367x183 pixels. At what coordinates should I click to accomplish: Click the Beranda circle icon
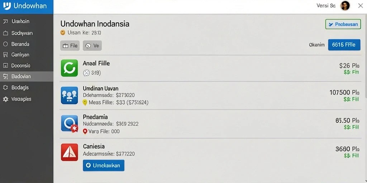coord(6,44)
